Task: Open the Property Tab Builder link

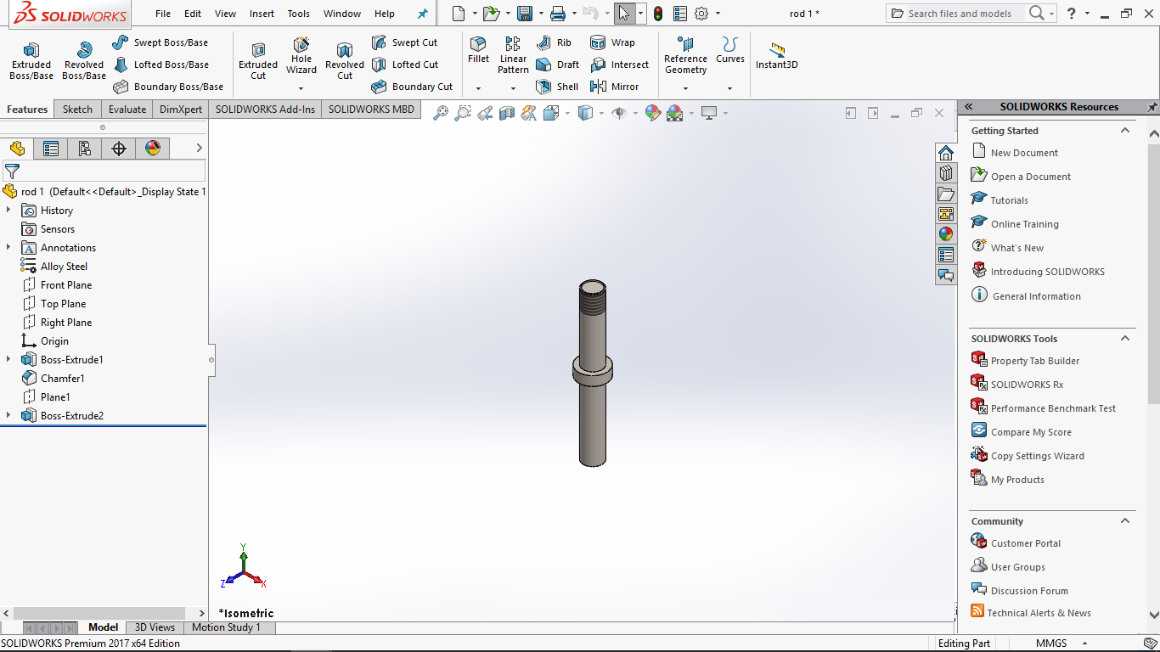Action: coord(1035,361)
